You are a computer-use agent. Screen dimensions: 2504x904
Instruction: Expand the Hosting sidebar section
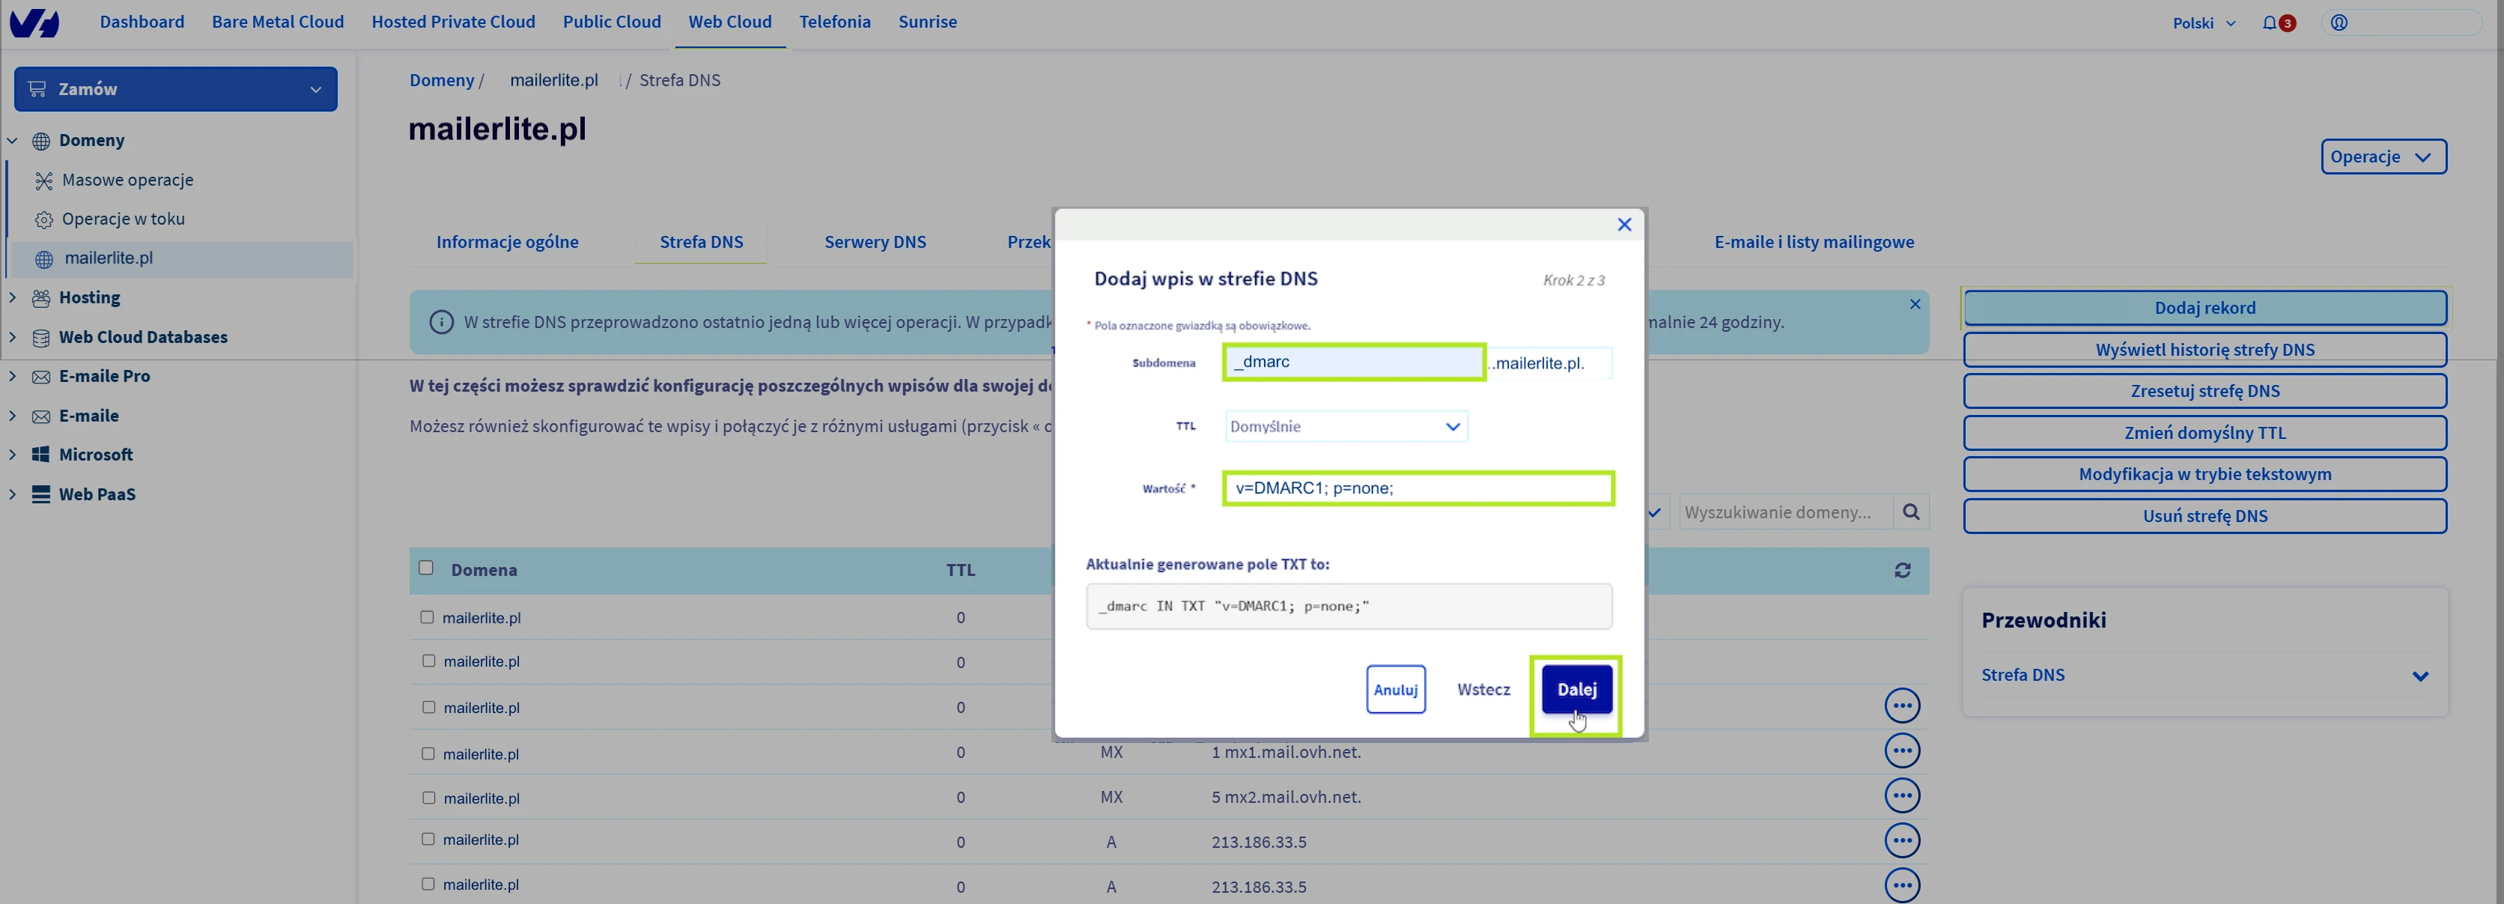(88, 297)
